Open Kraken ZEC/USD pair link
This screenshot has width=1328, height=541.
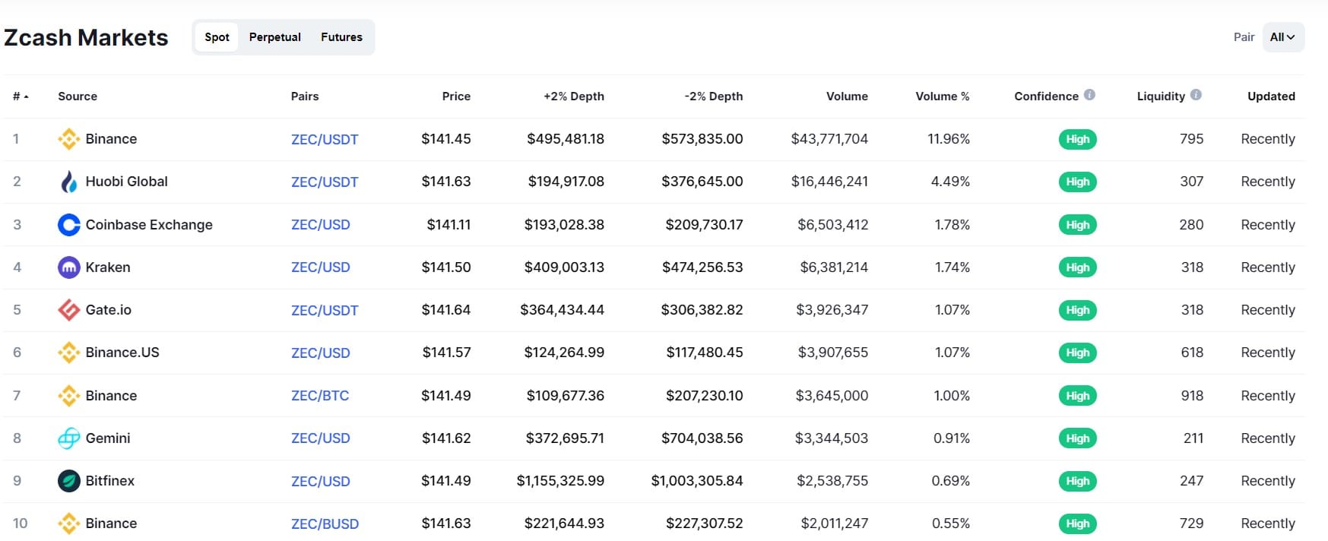click(321, 267)
